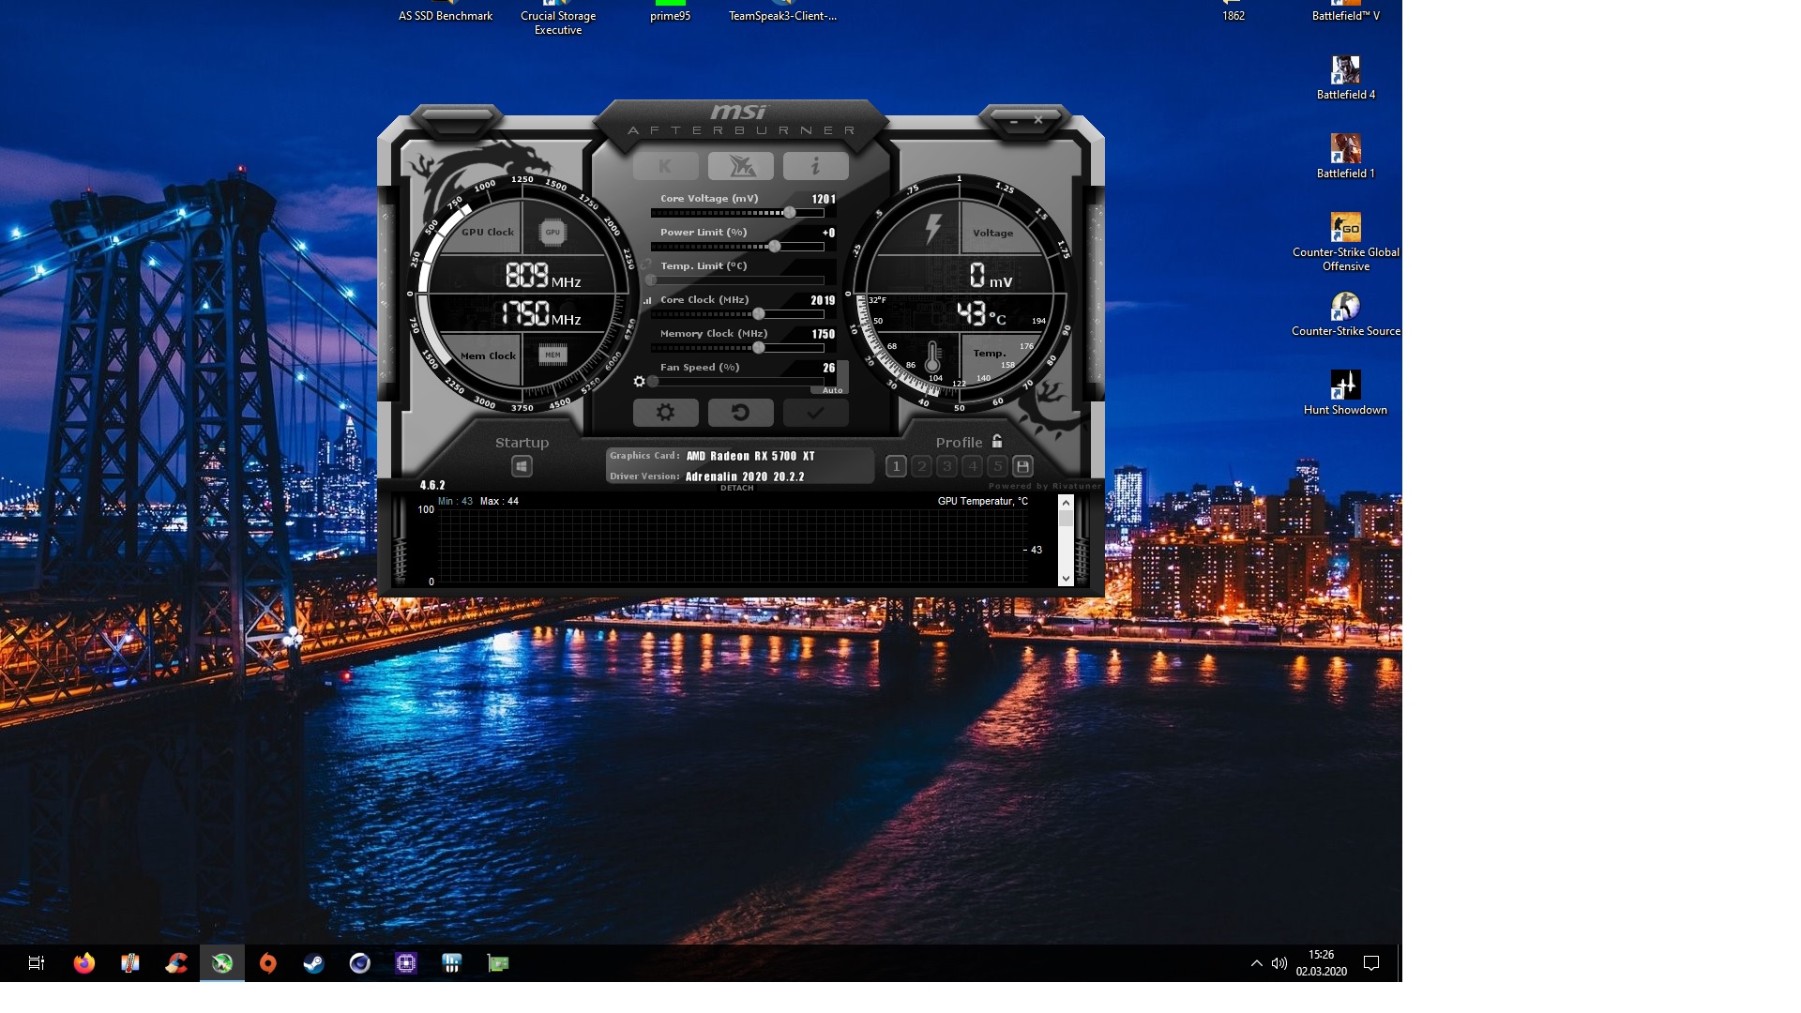Click fan speed user-defined gear icon
This screenshot has width=1801, height=1013.
[x=639, y=382]
